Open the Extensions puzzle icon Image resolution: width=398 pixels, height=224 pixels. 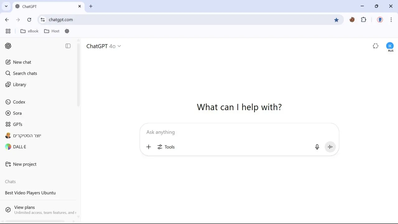tap(363, 20)
